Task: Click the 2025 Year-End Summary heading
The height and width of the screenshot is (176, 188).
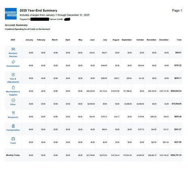Action: point(38,11)
